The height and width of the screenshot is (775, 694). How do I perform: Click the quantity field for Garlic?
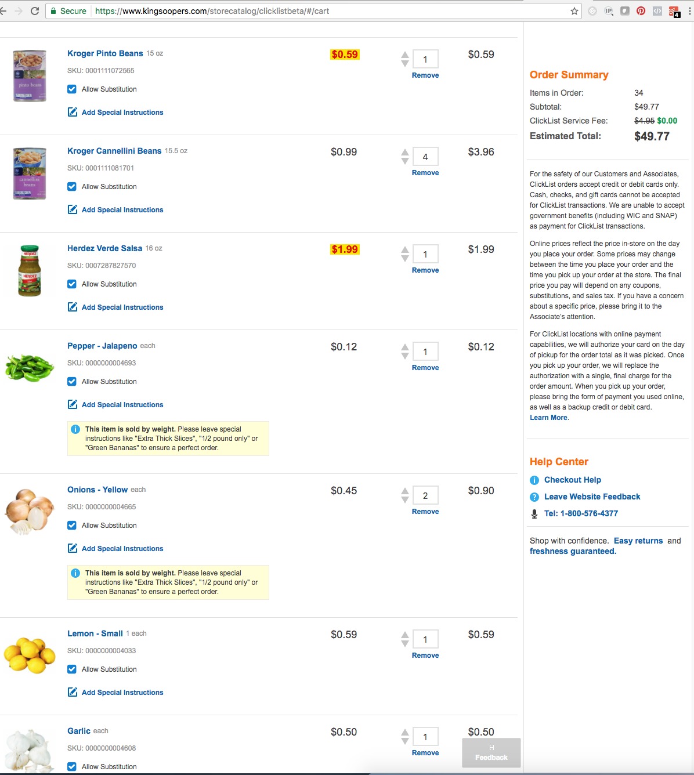coord(425,737)
